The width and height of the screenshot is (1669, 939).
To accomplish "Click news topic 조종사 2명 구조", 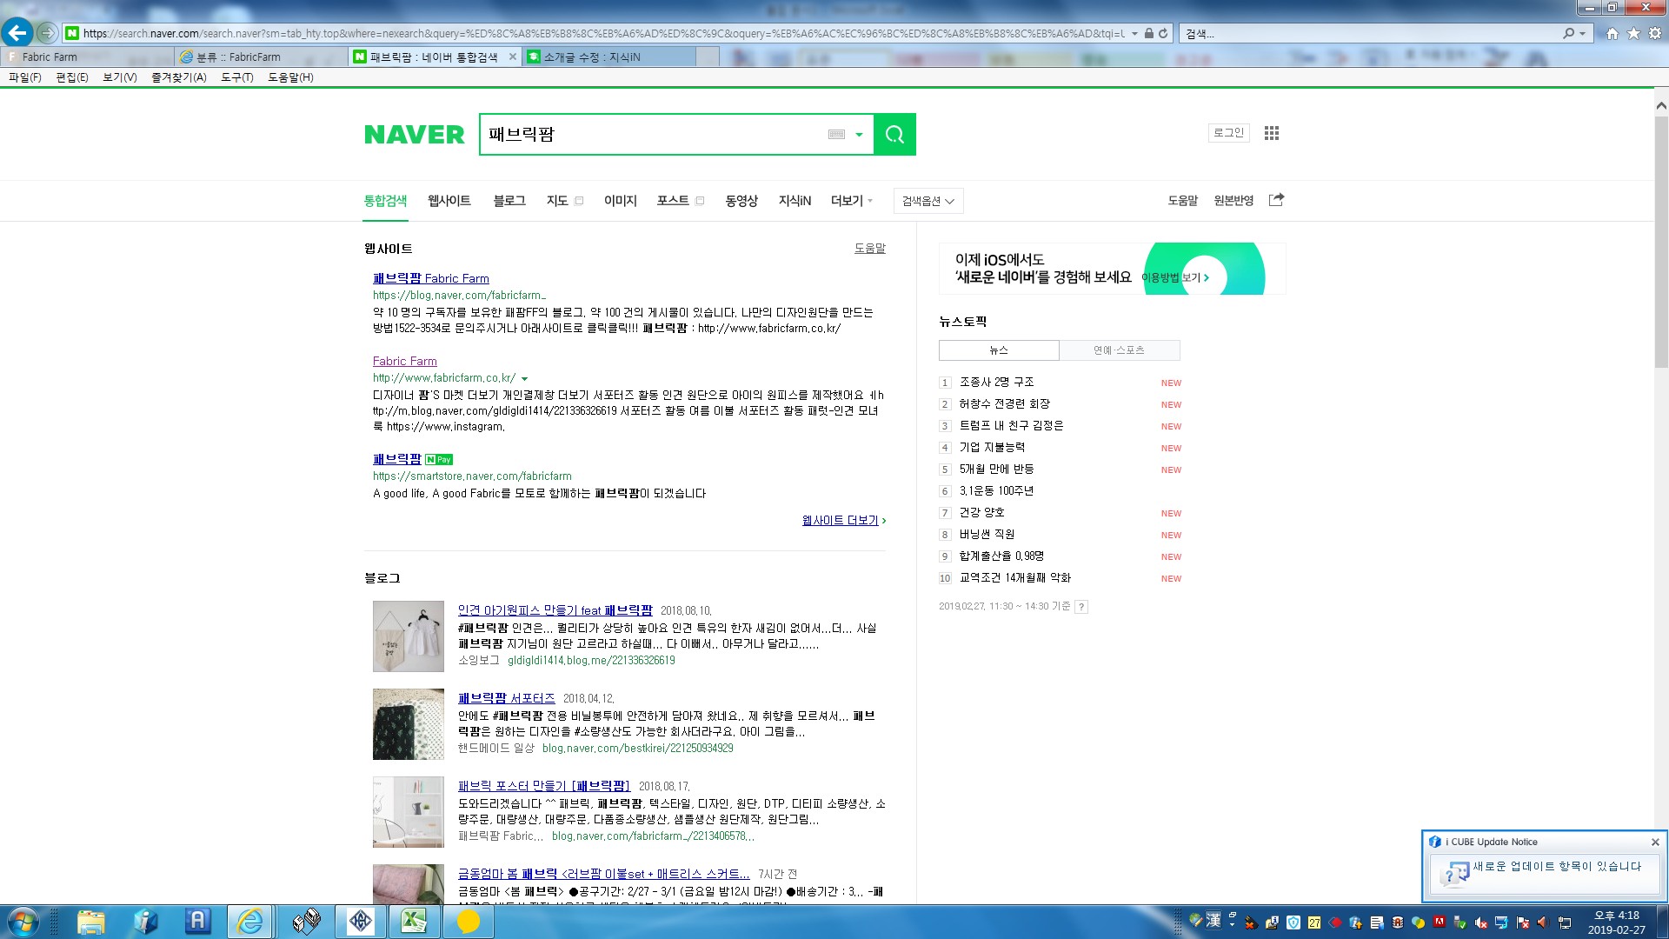I will point(997,383).
